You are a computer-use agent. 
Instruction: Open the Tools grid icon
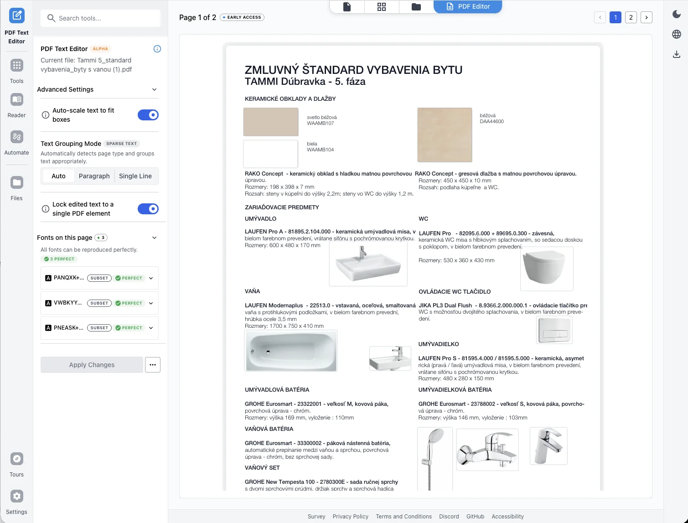tap(17, 65)
